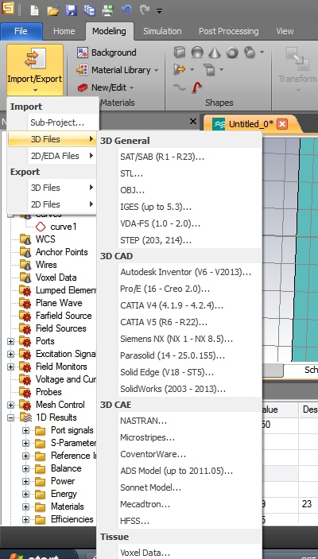Switch to the Post Processing ribbon tab
Viewport: 318px width, 559px height.
pos(228,31)
